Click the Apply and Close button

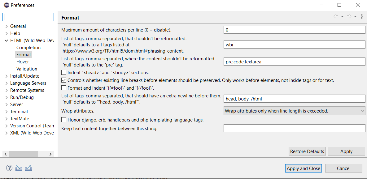tap(303, 168)
